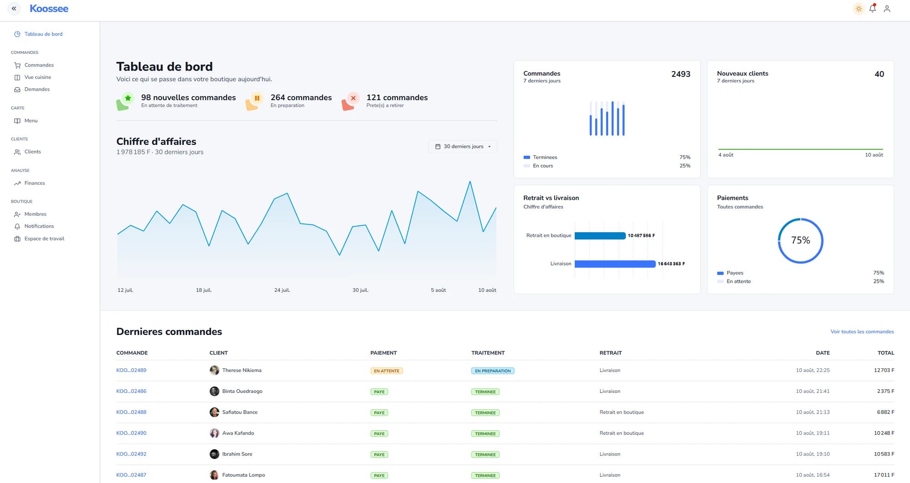This screenshot has height=483, width=910.
Task: Click the Tableau de bord pie-chart icon
Action: point(17,34)
